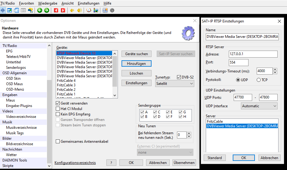Open the Einstellungen menu
287x170 pixels.
(88, 3)
